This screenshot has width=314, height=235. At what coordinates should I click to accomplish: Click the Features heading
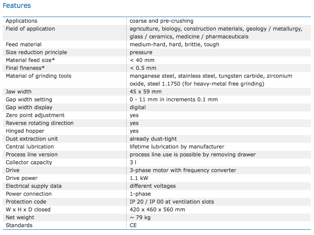pyautogui.click(x=17, y=6)
